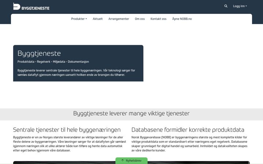This screenshot has height=164, width=263.
Task: Click the banner text 'Byggtjeneste leverer sentrale tjenester'
Action: 76,73
